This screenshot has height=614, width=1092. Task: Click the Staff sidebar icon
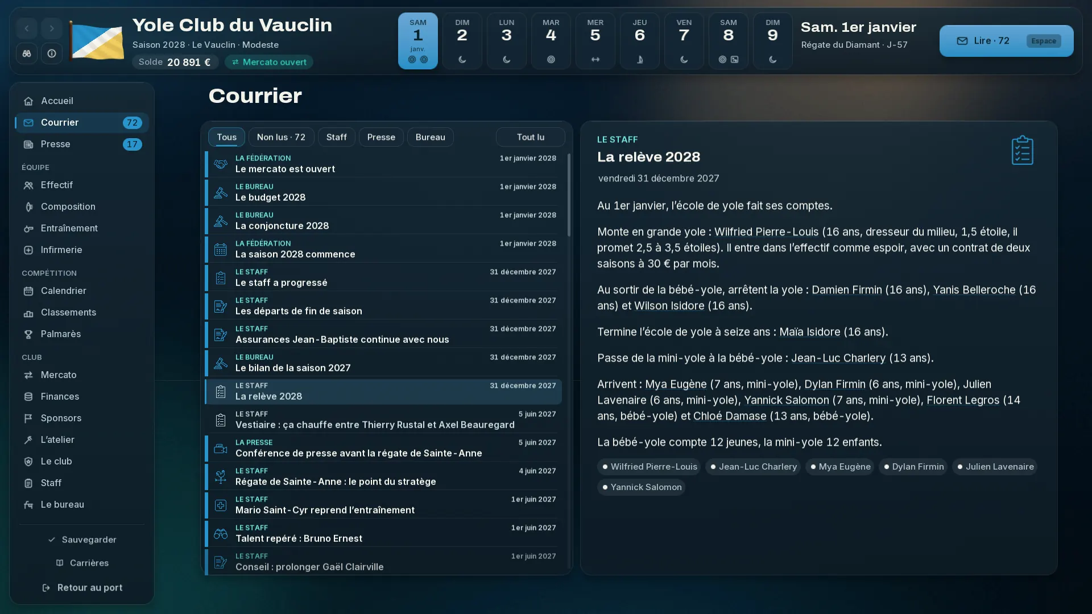tap(28, 483)
